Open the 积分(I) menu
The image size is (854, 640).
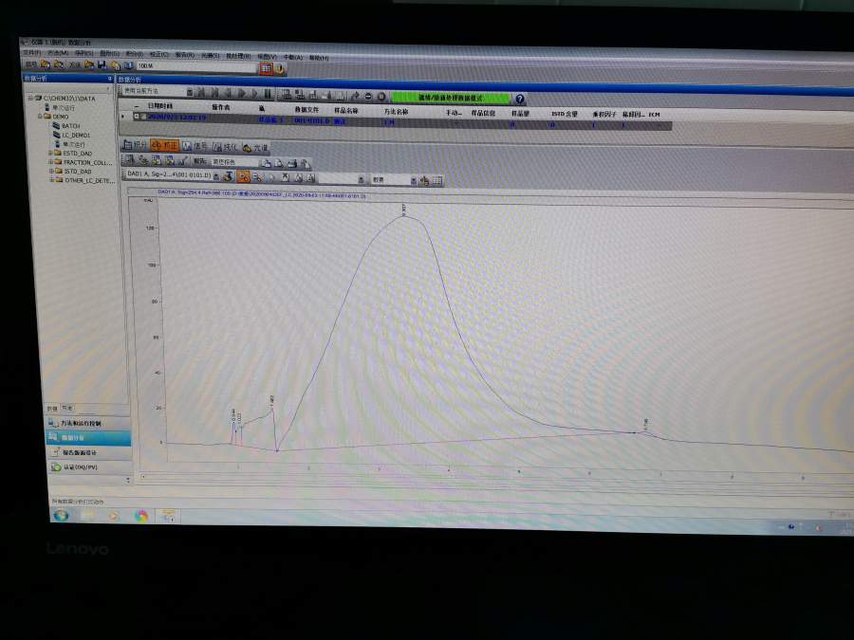(x=134, y=54)
